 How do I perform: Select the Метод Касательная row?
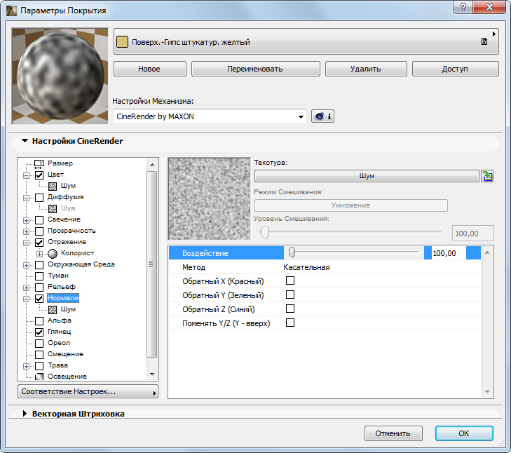click(x=325, y=267)
